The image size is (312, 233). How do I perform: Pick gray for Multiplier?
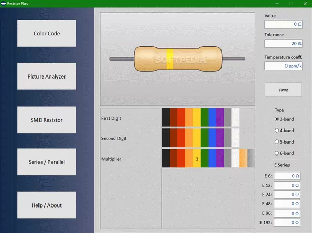228,159
